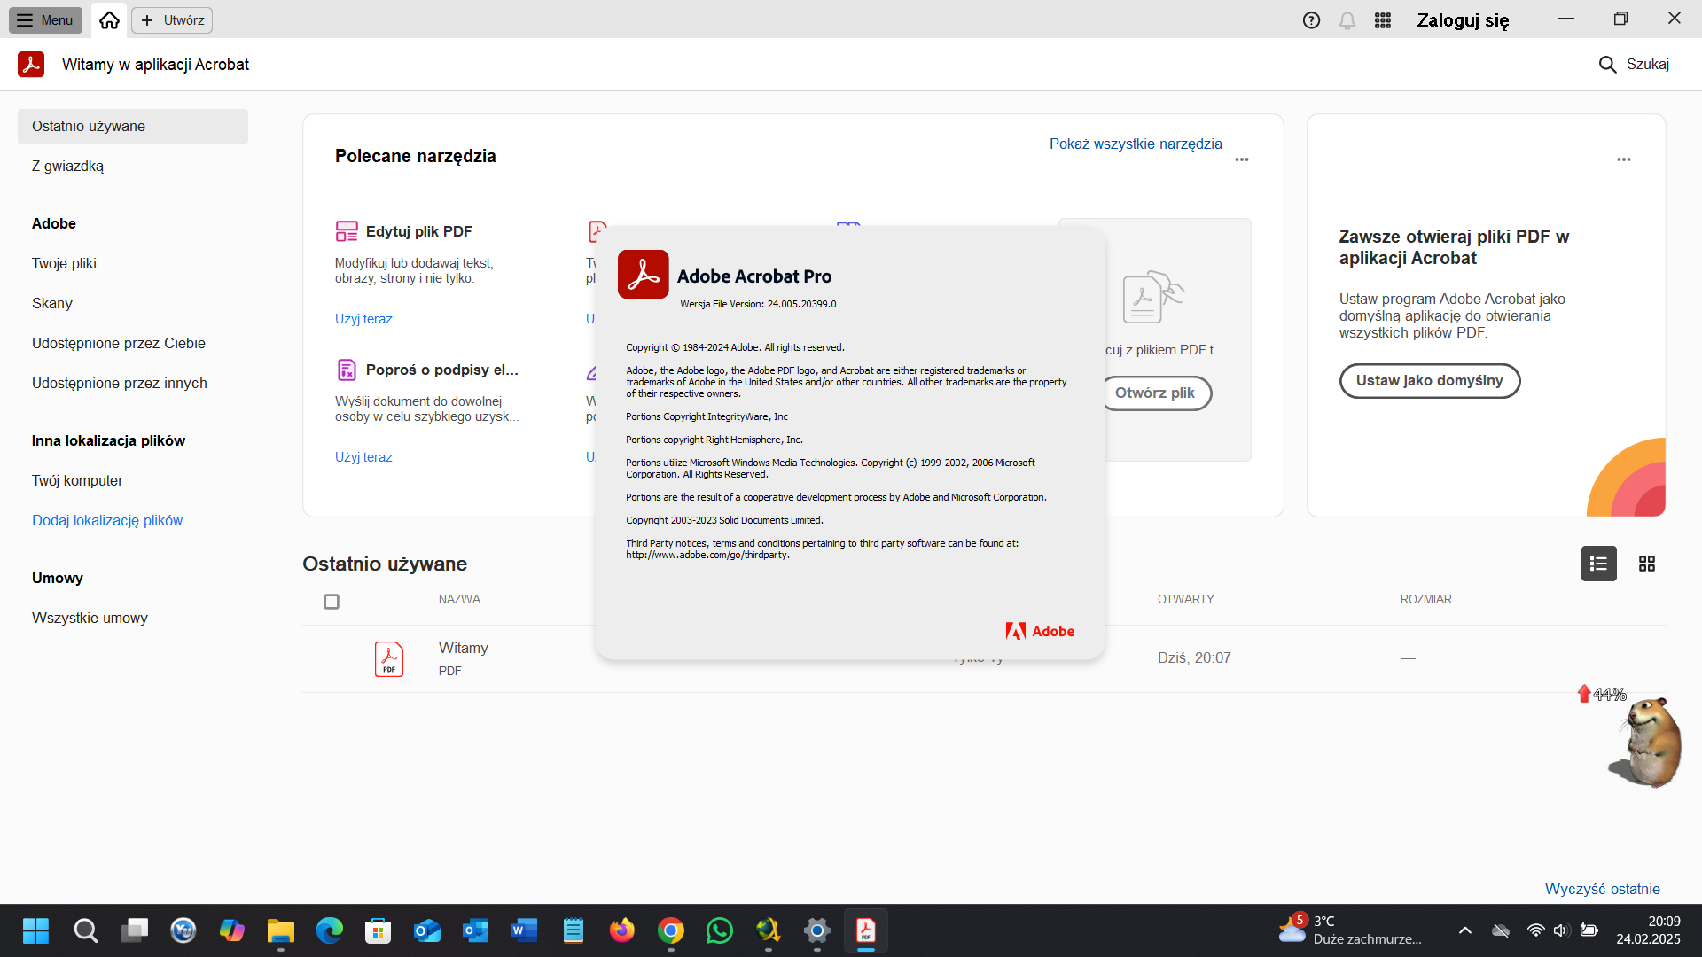This screenshot has width=1702, height=957.
Task: Open File Explorer from the taskbar
Action: [x=281, y=931]
